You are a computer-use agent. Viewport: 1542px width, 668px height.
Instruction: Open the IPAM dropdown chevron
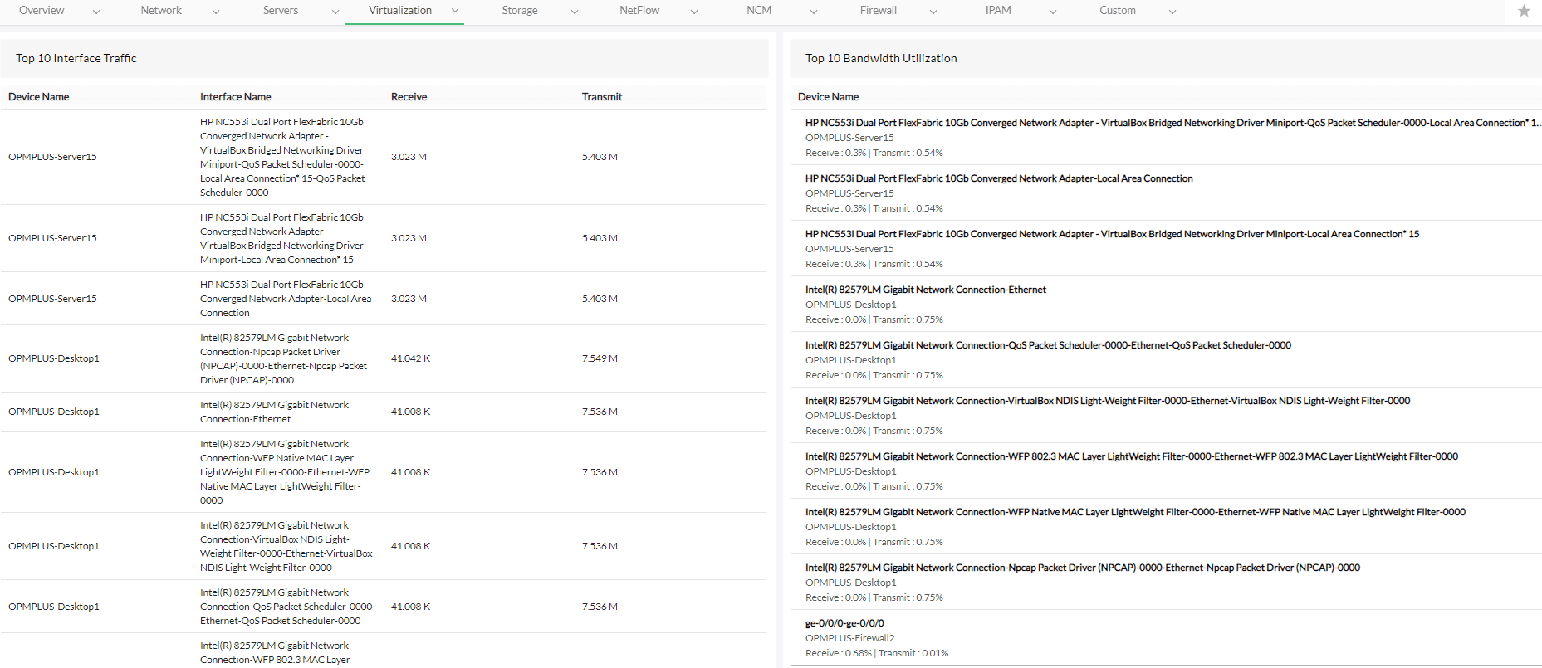tap(1053, 12)
